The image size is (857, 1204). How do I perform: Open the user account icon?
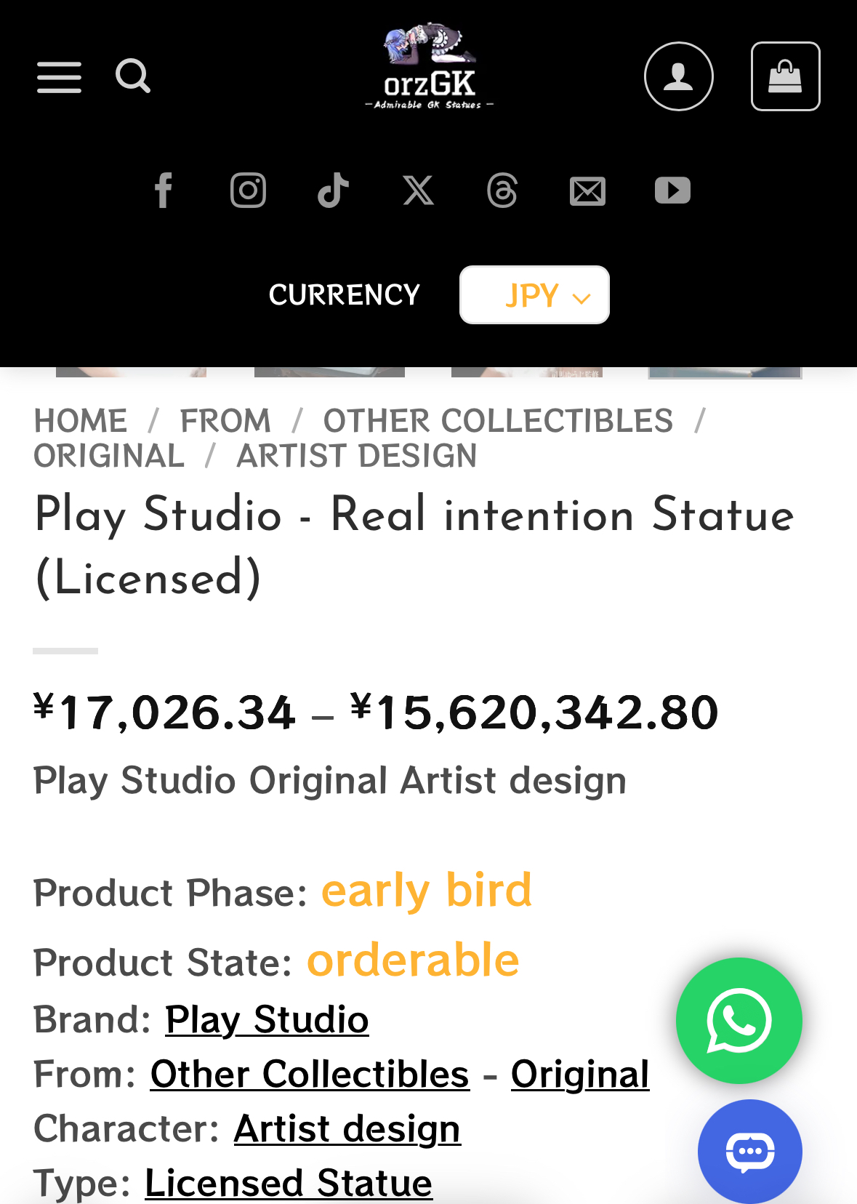[678, 76]
